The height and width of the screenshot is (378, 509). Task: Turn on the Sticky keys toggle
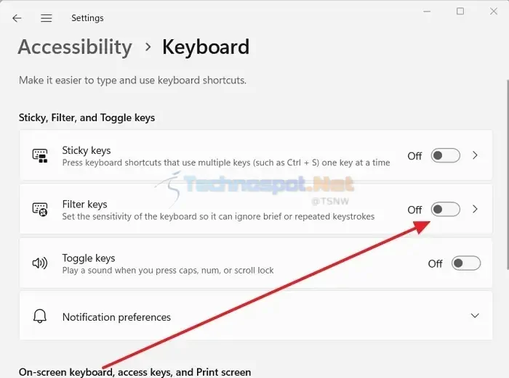coord(445,155)
